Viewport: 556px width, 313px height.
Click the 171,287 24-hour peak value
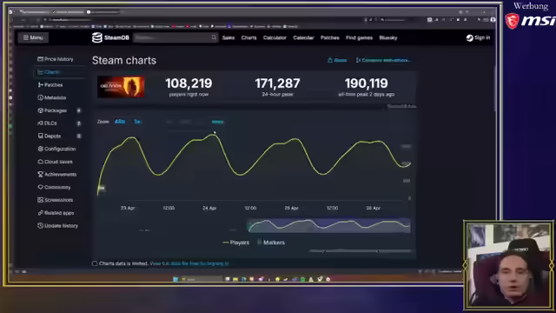pos(277,83)
